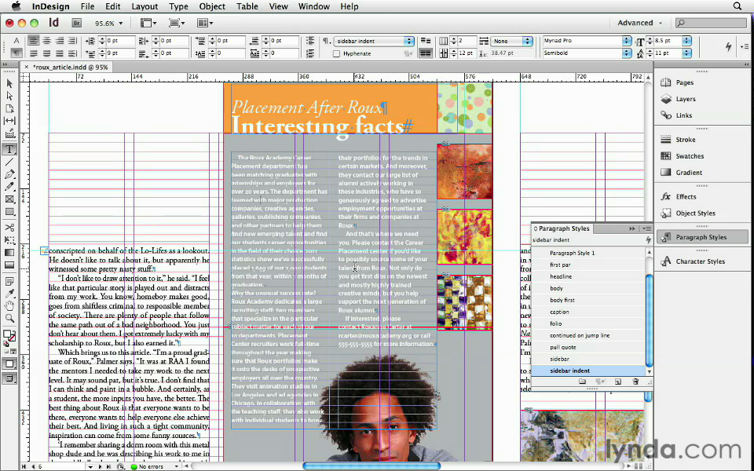The width and height of the screenshot is (754, 471).
Task: Click the horizontal document scrollbar thumb
Action: coord(372,466)
